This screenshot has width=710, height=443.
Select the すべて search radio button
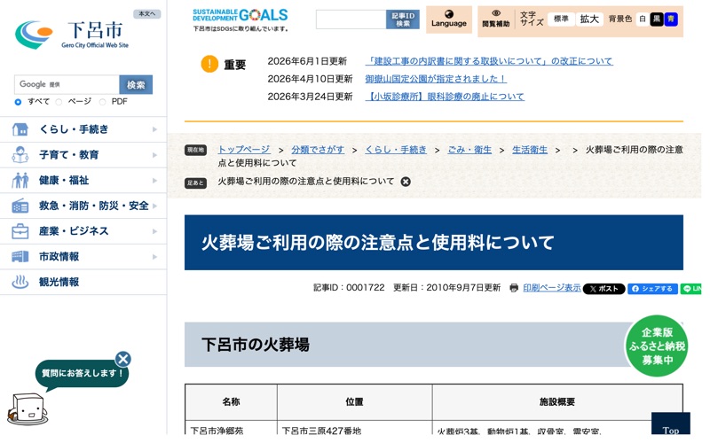18,102
